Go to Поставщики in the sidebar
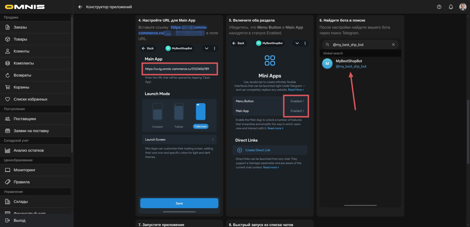Image resolution: width=470 pixels, height=227 pixels. tap(25, 119)
